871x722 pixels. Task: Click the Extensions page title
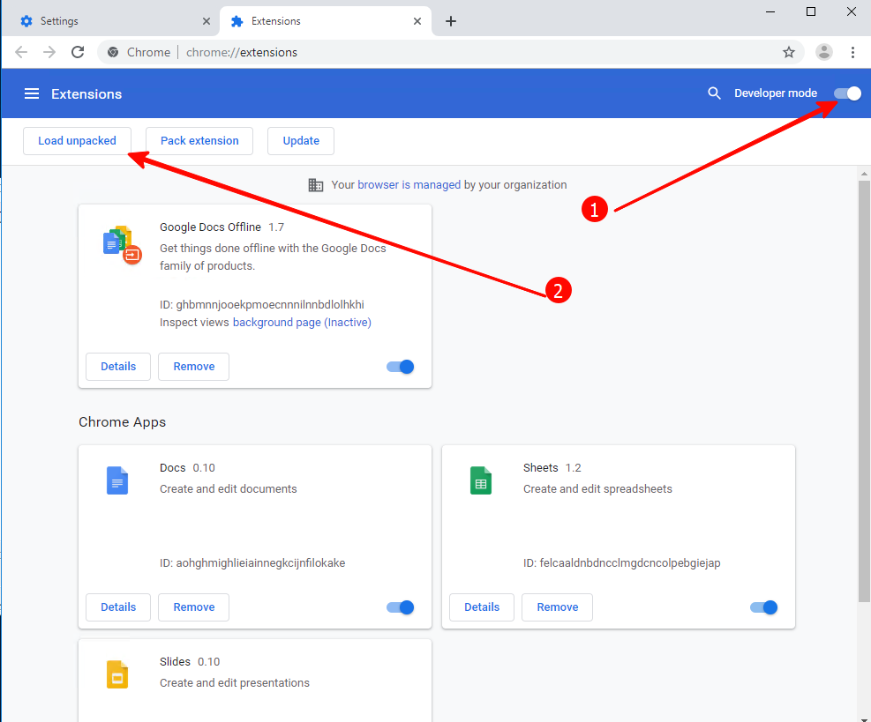click(86, 93)
